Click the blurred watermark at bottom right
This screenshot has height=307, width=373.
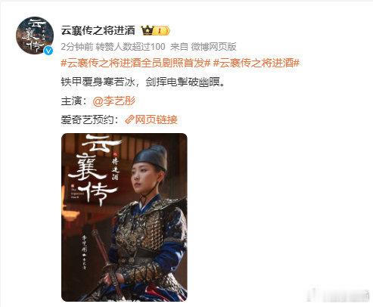point(337,296)
